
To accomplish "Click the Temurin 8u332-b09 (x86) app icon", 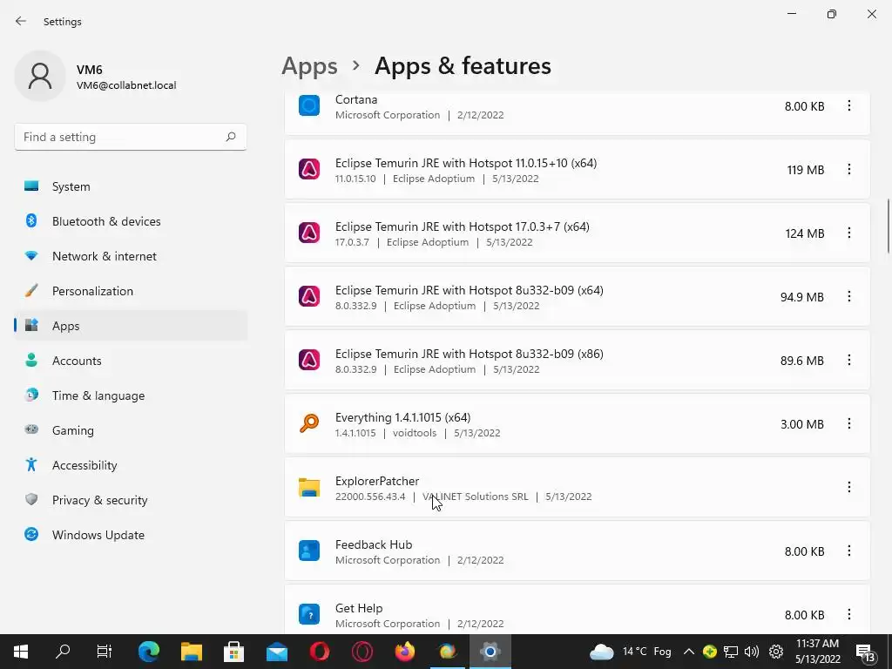I will [x=309, y=360].
